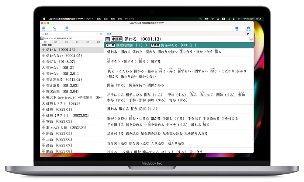Select result 正価 〖0823.06〗
Screen dimensions: 304x182
pyautogui.click(x=72, y=140)
